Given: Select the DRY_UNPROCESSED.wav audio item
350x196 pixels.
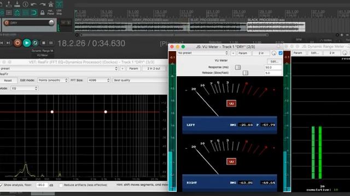Looking at the screenshot, I should [x=103, y=27].
